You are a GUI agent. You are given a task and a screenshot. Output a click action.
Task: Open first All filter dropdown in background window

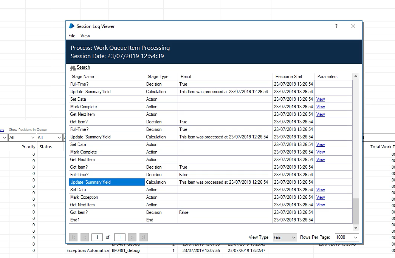(x=22, y=137)
